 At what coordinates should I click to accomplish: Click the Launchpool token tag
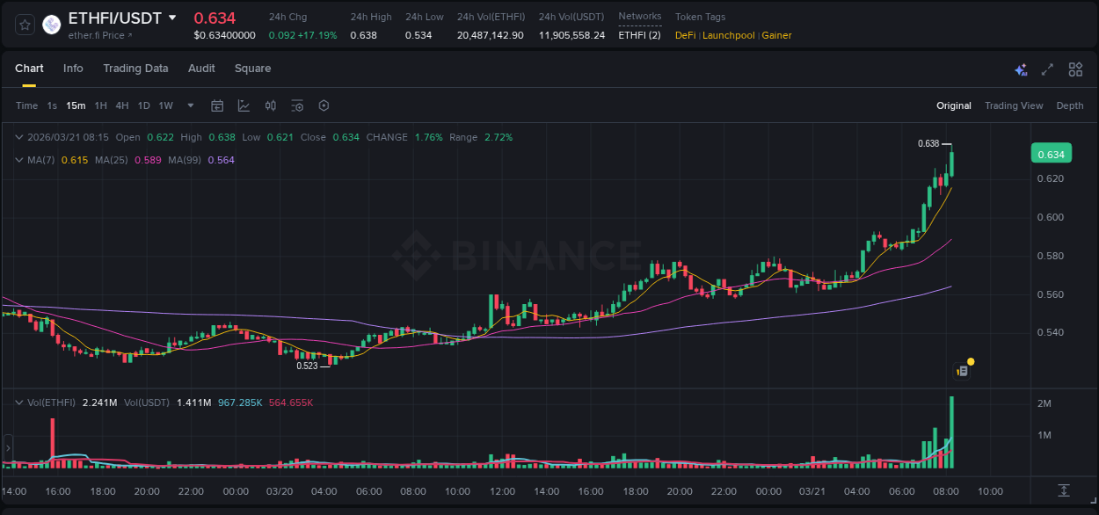point(729,35)
